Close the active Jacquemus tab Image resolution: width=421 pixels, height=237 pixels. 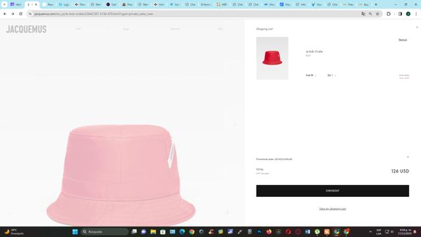(x=36, y=5)
